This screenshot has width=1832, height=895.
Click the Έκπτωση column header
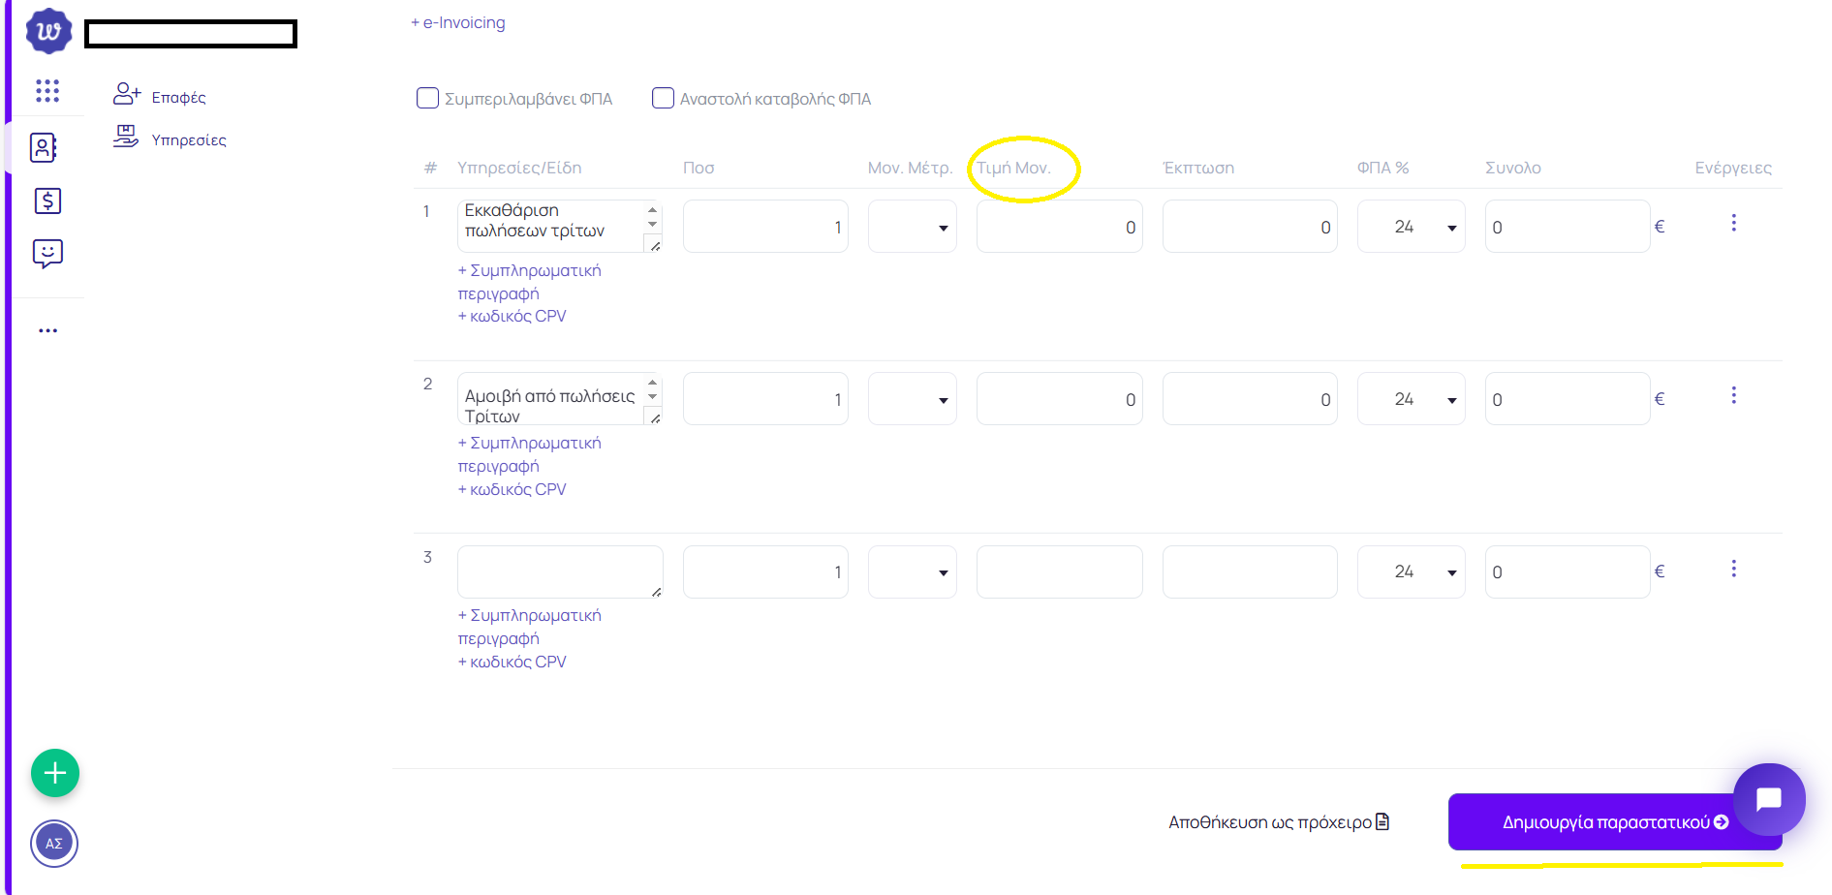point(1198,168)
